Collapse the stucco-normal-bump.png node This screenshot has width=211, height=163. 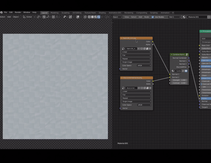(122, 78)
